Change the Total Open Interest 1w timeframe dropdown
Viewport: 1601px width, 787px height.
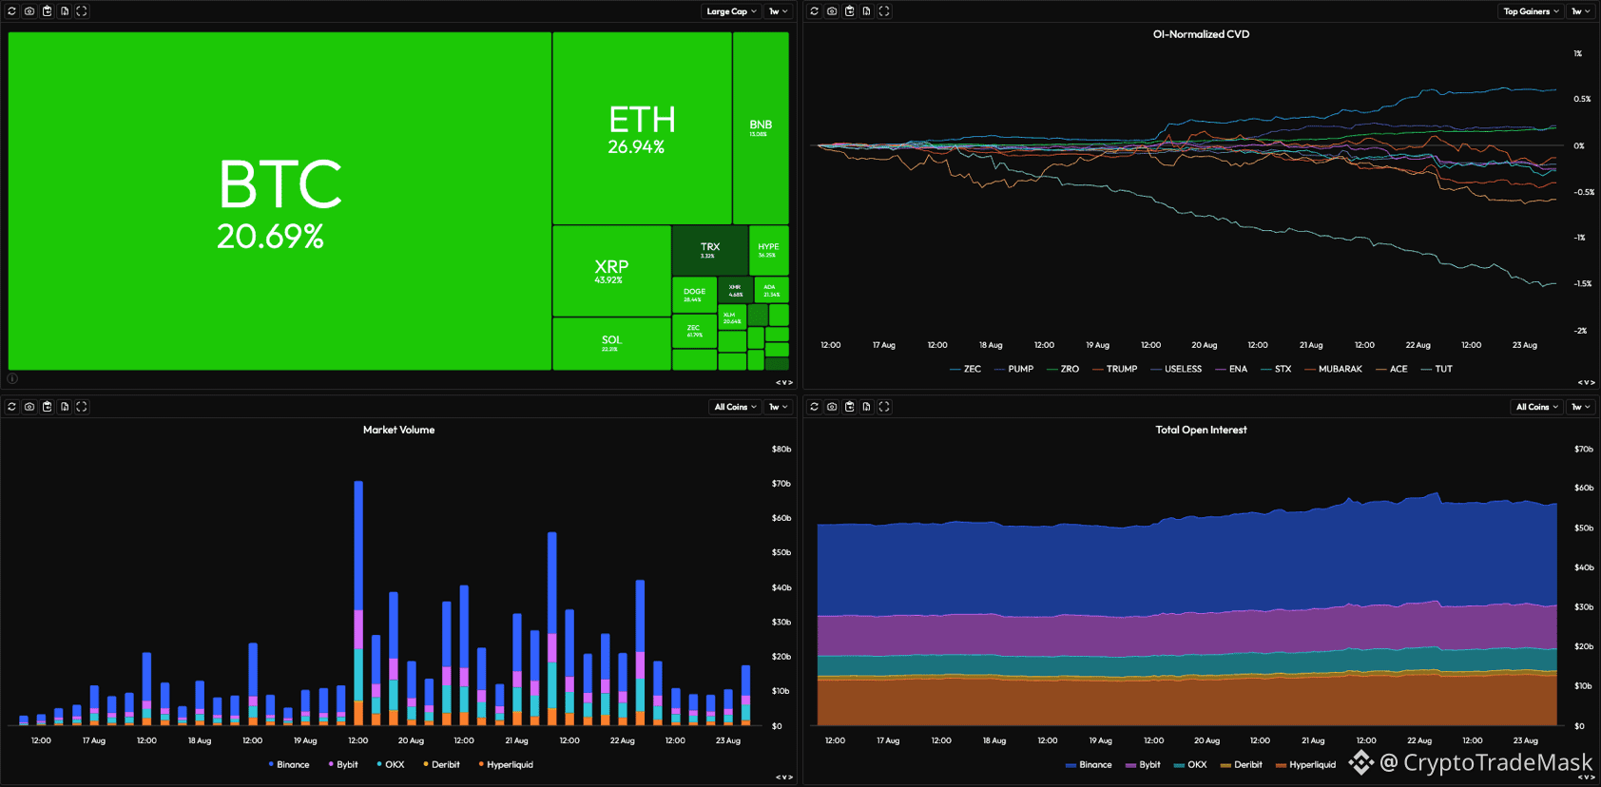[x=1581, y=407]
